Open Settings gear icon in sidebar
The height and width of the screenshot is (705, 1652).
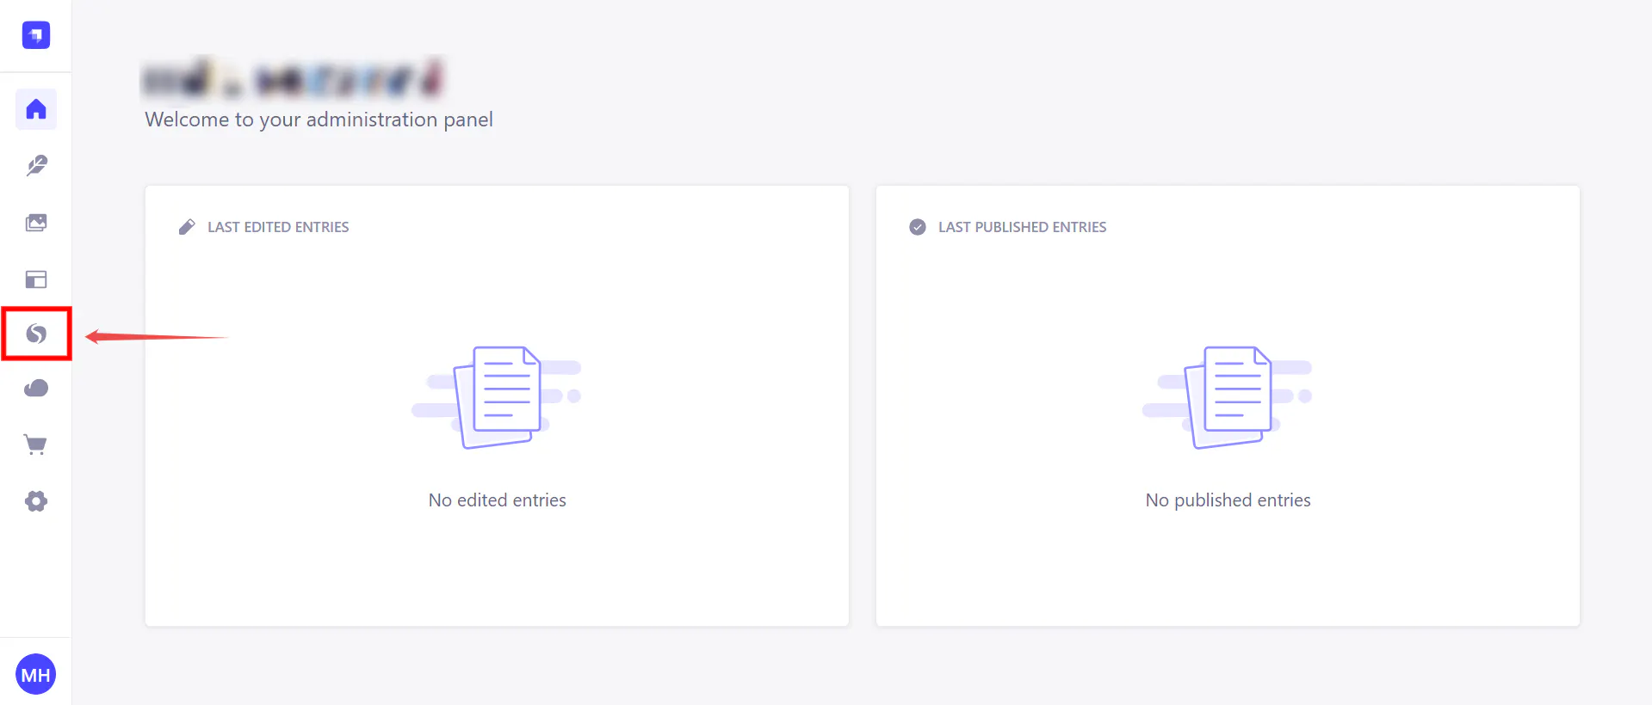coord(36,501)
